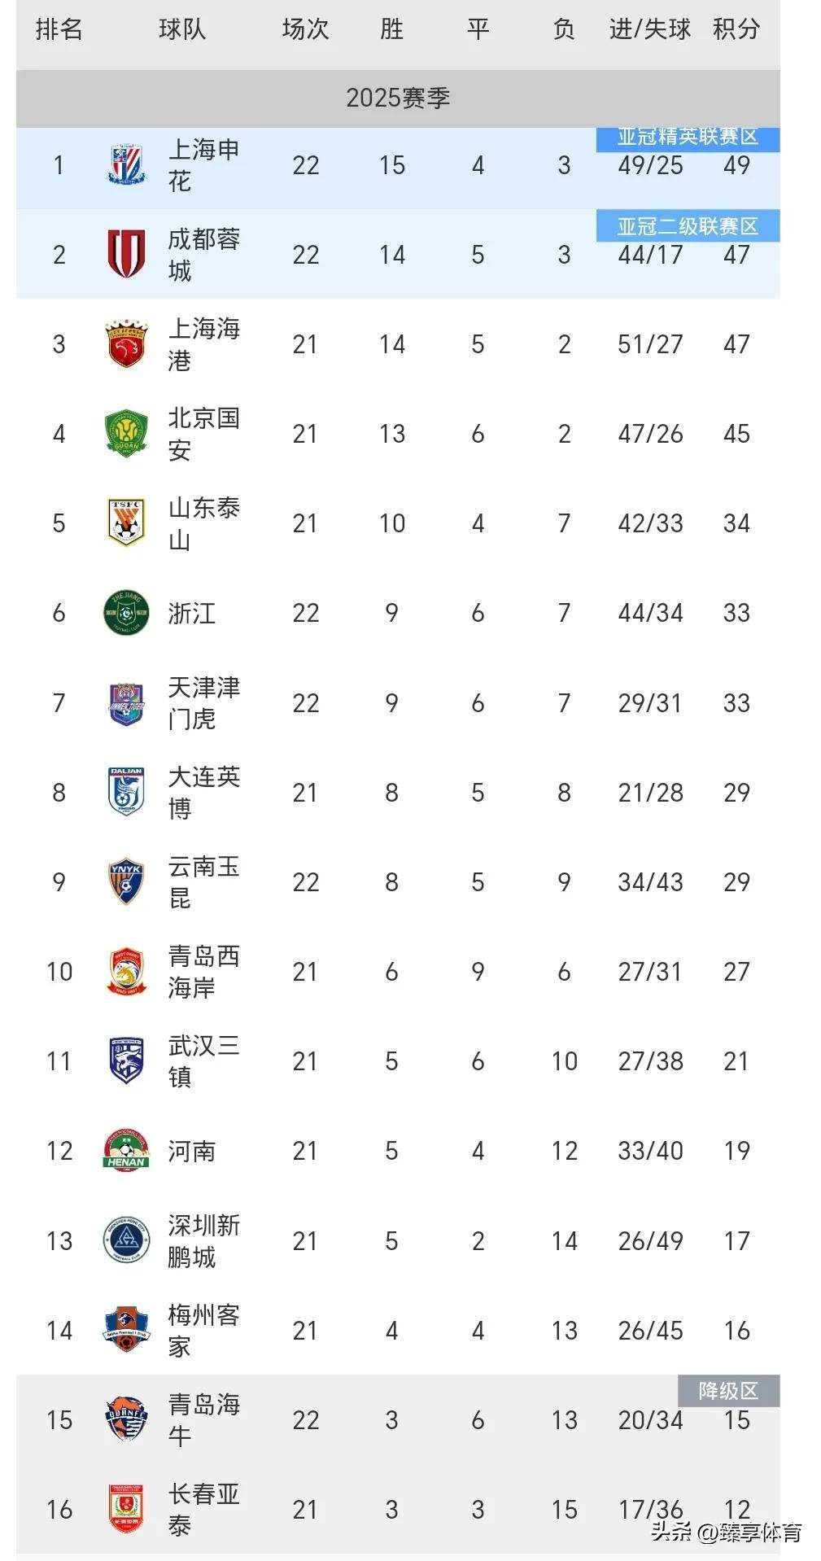Click the 进/失球 column header
Image resolution: width=821 pixels, height=1561 pixels.
(x=649, y=29)
